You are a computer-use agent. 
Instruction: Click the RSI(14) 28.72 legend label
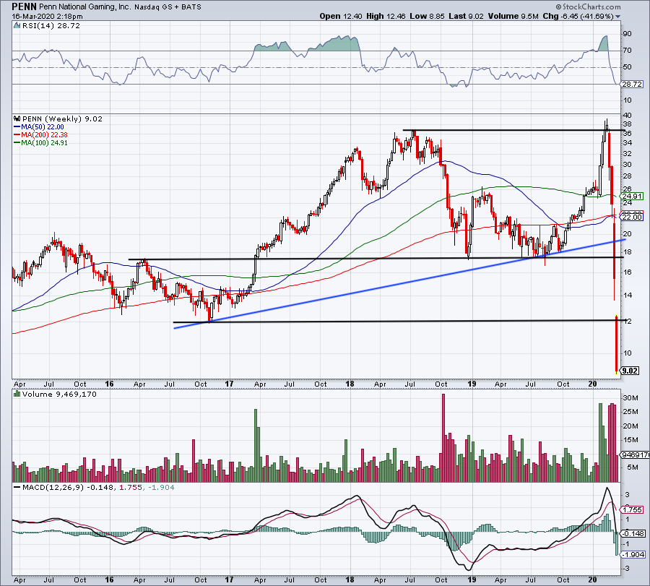51,26
